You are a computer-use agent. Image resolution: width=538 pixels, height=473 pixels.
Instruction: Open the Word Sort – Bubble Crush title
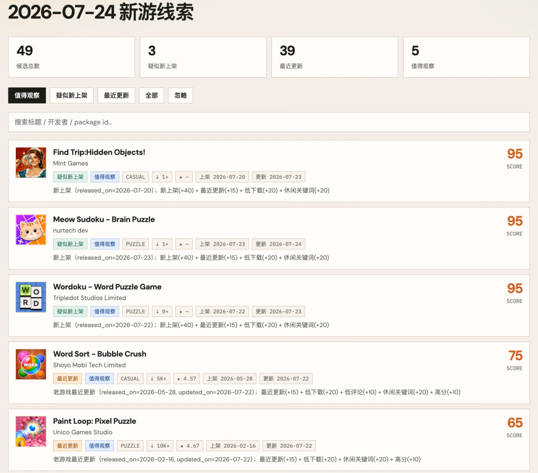[x=100, y=354]
